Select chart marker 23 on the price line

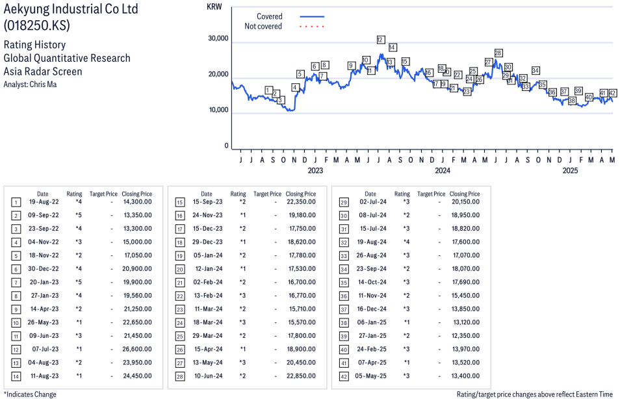(467, 92)
